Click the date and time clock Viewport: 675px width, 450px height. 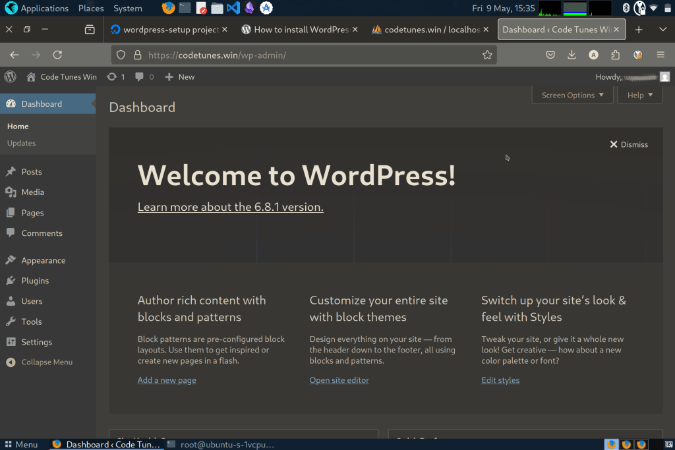[x=503, y=8]
